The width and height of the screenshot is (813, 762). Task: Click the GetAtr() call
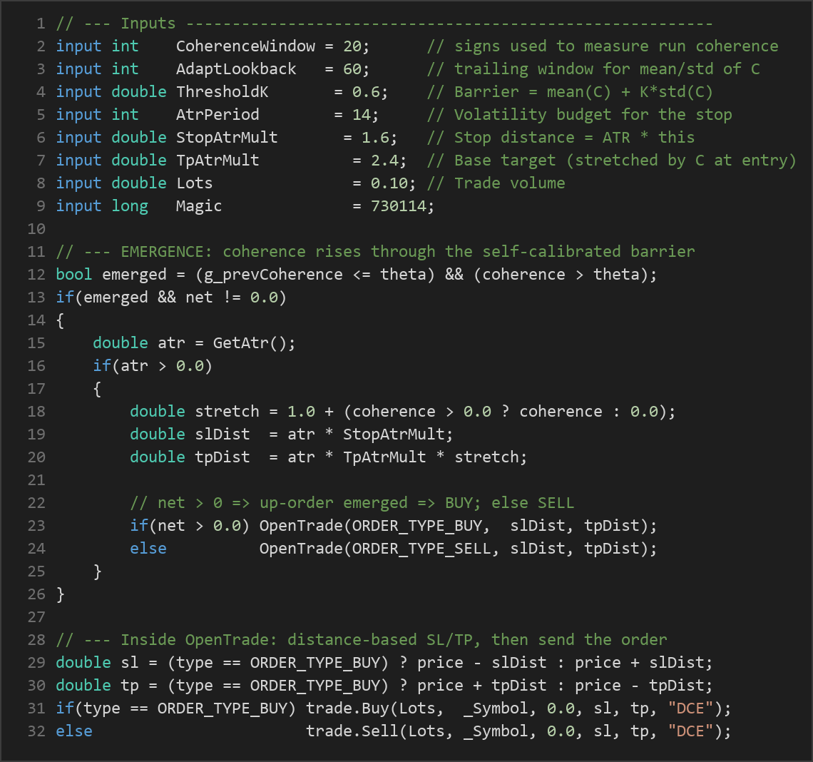coord(250,343)
